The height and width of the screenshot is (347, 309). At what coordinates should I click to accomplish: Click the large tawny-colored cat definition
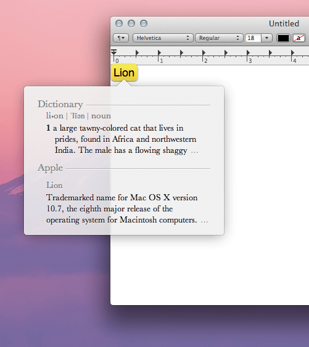(x=122, y=139)
